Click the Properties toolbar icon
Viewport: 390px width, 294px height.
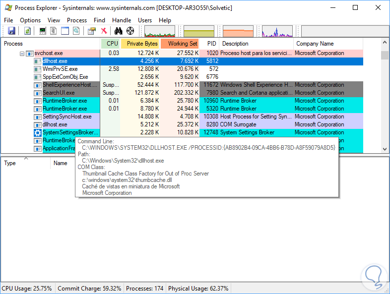coord(92,31)
